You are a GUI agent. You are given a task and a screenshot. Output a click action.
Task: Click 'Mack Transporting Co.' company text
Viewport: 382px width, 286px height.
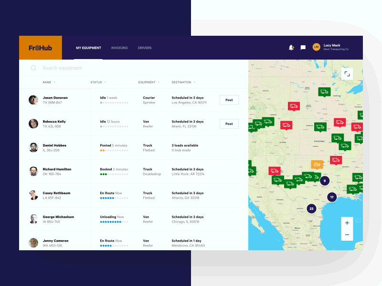tap(336, 50)
